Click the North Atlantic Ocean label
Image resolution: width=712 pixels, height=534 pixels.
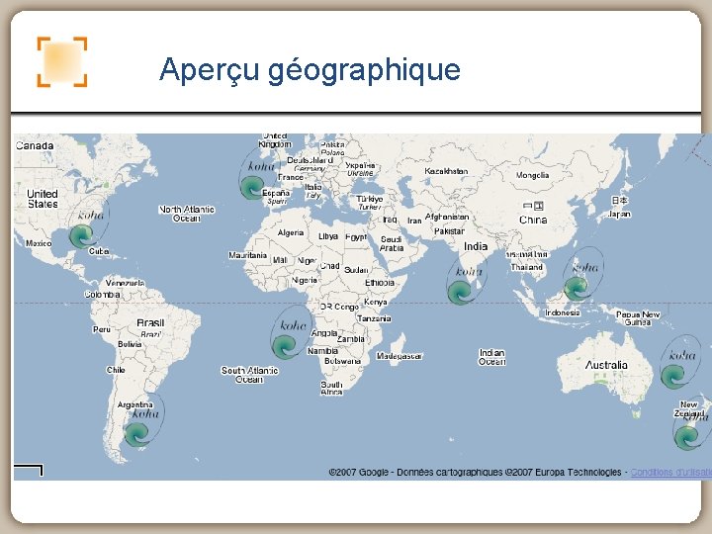(187, 214)
